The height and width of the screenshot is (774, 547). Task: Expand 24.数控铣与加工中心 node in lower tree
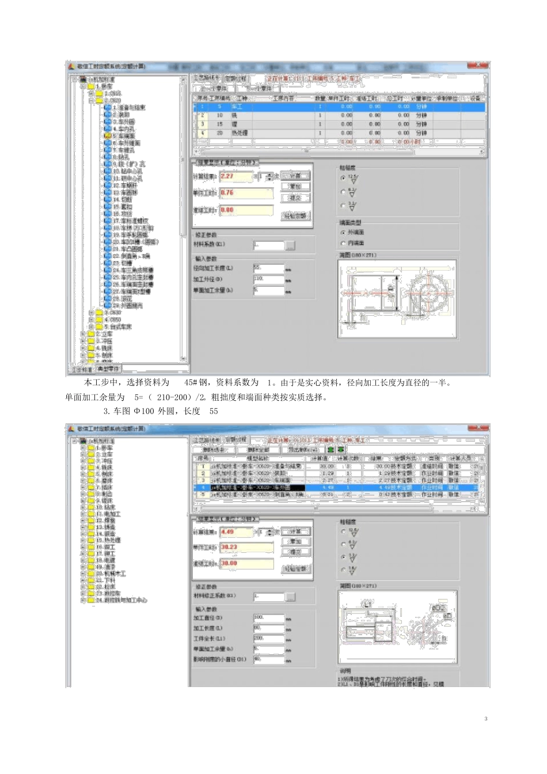pyautogui.click(x=83, y=600)
